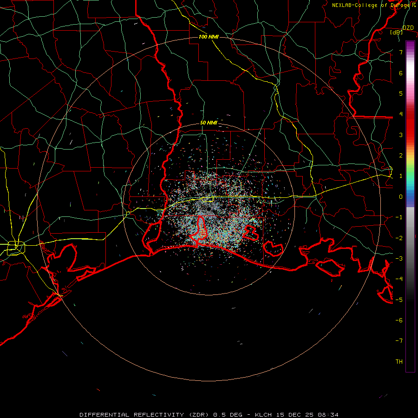Click the positive 6 value on color scale
The image size is (418, 418).
tap(401, 73)
